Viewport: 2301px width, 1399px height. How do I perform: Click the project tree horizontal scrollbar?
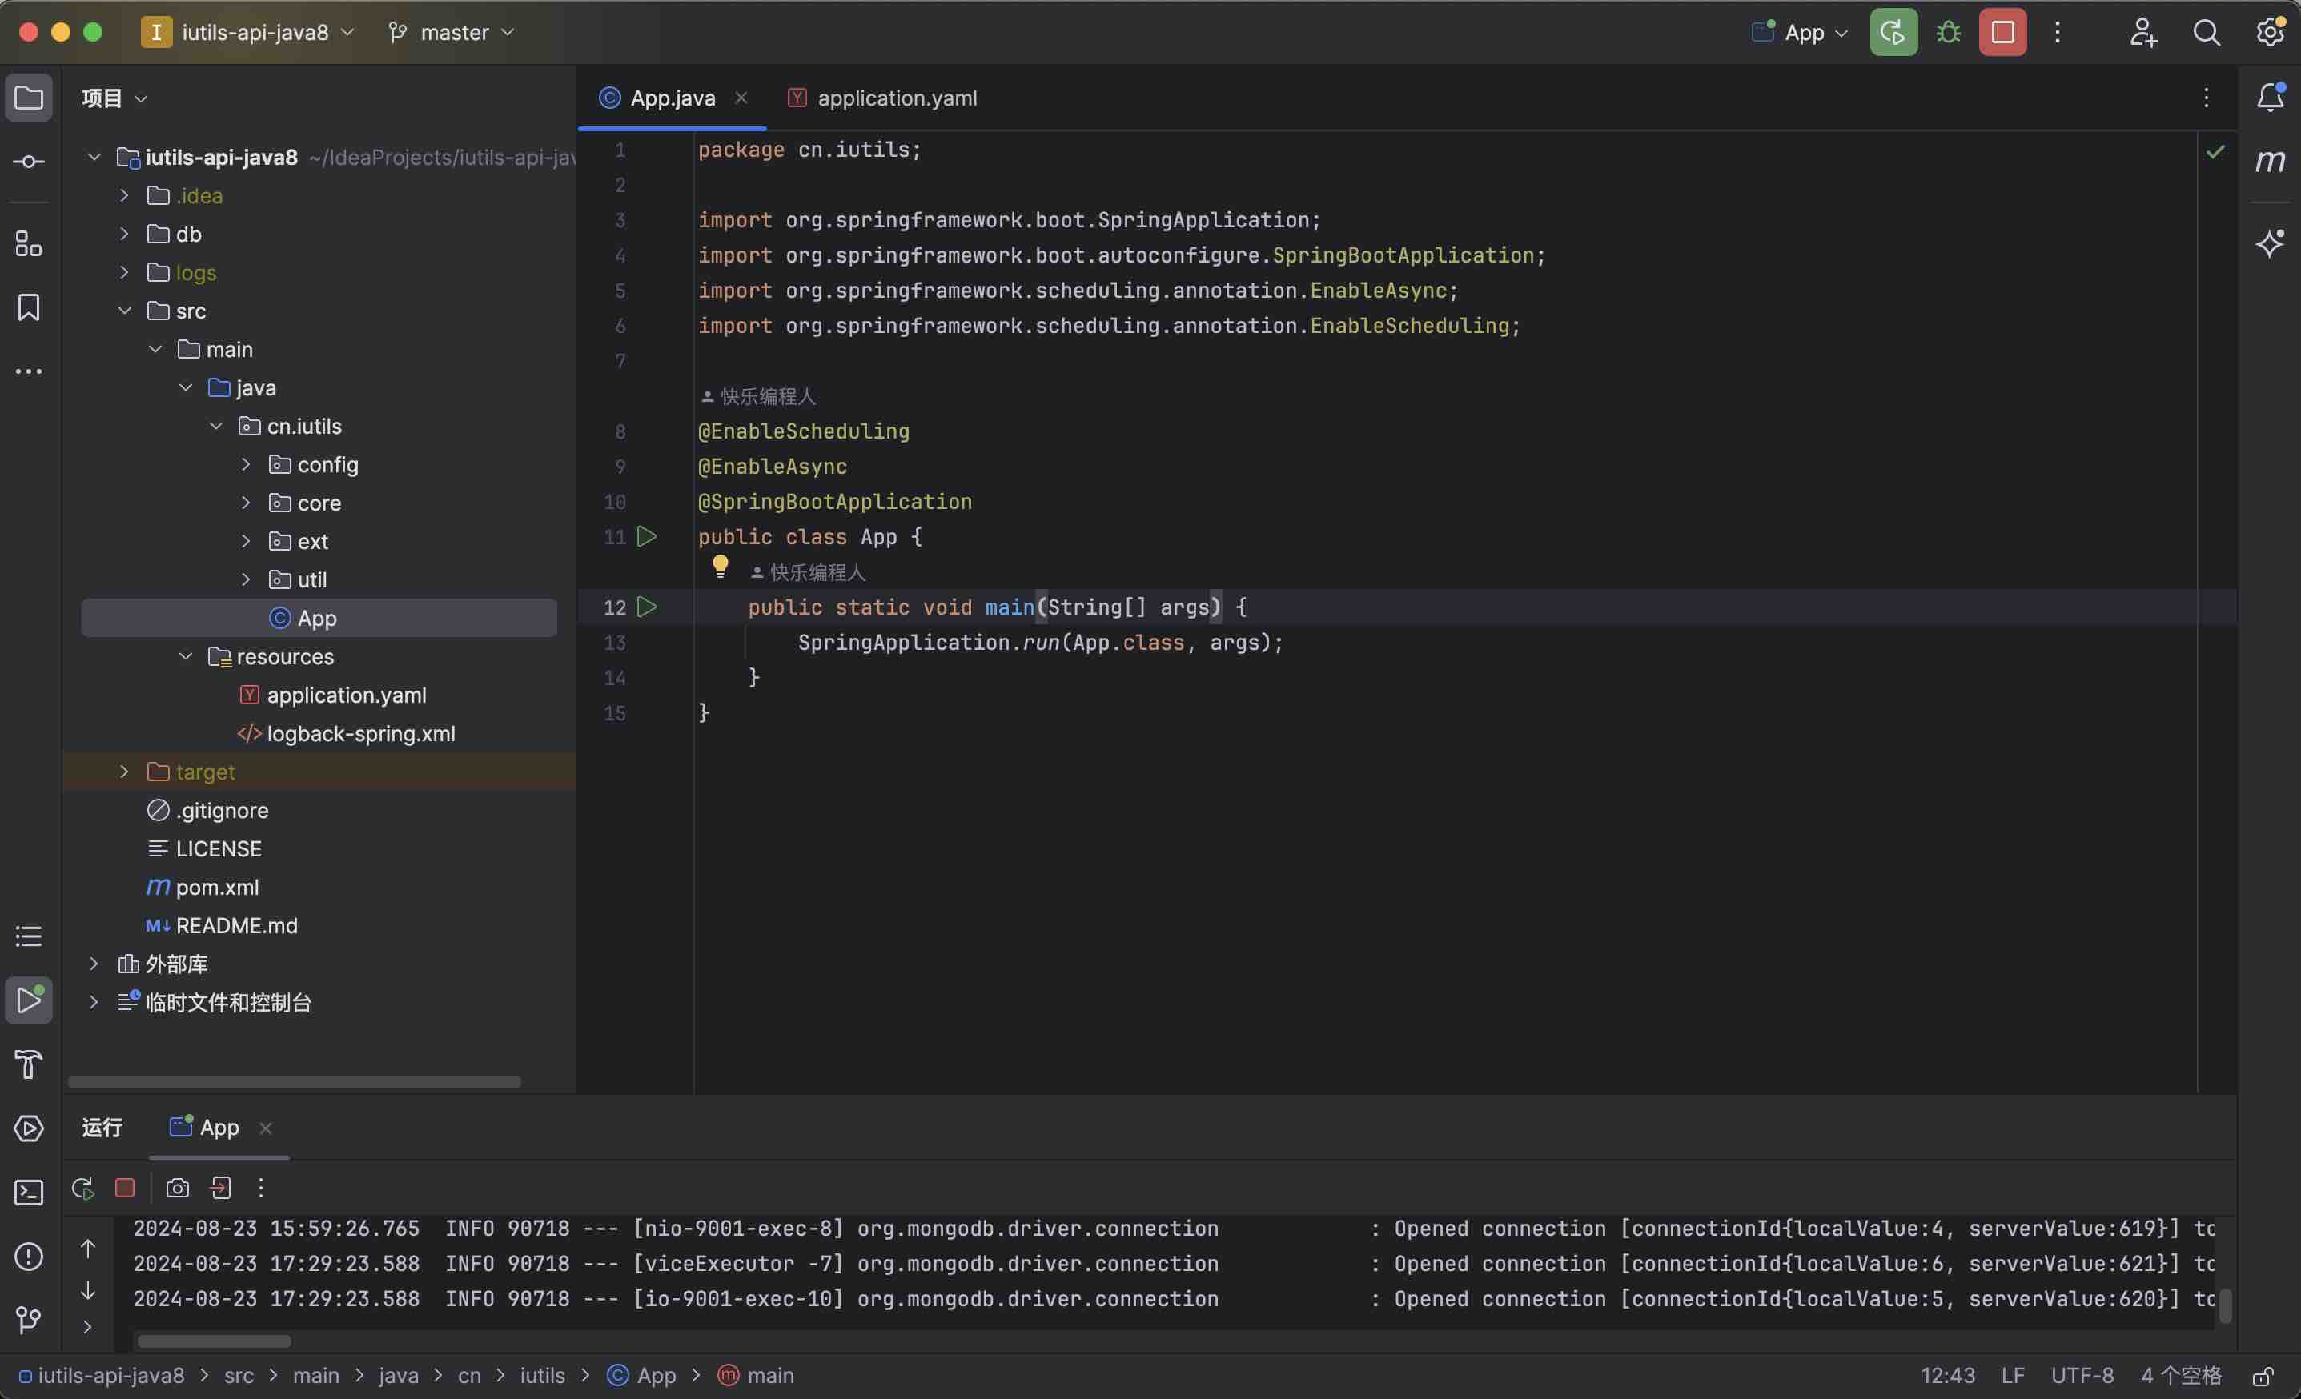pyautogui.click(x=294, y=1082)
